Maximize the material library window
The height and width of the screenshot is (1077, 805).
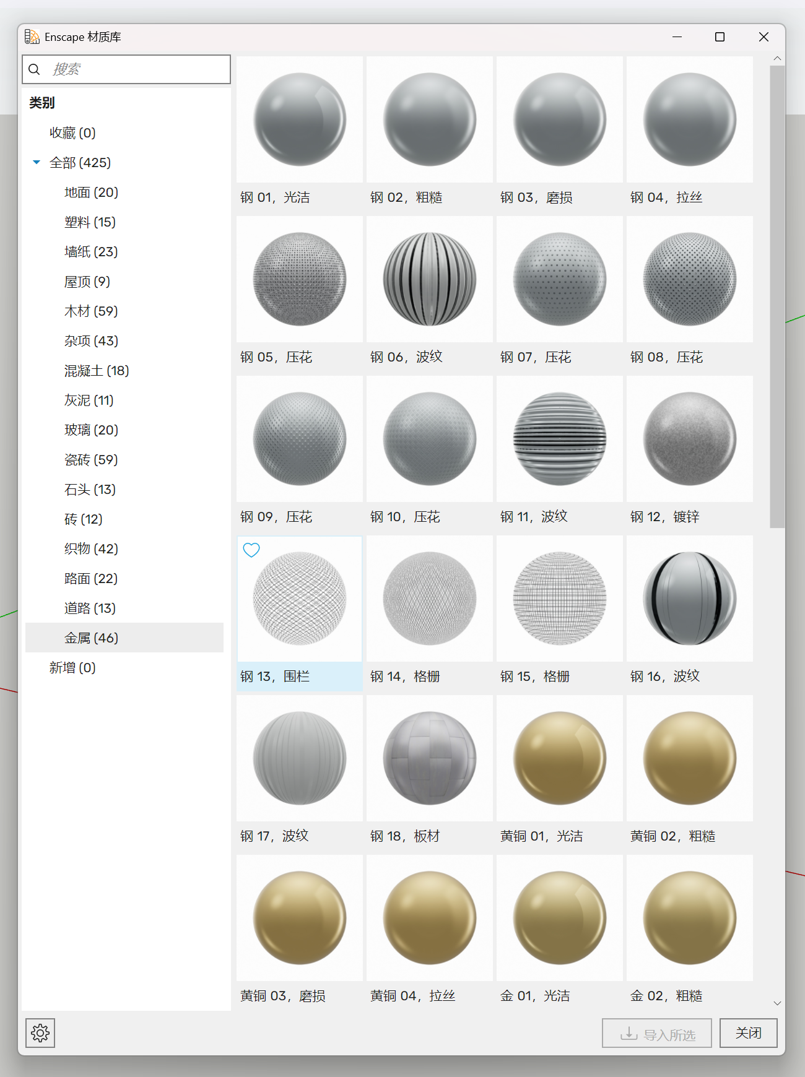coord(720,37)
